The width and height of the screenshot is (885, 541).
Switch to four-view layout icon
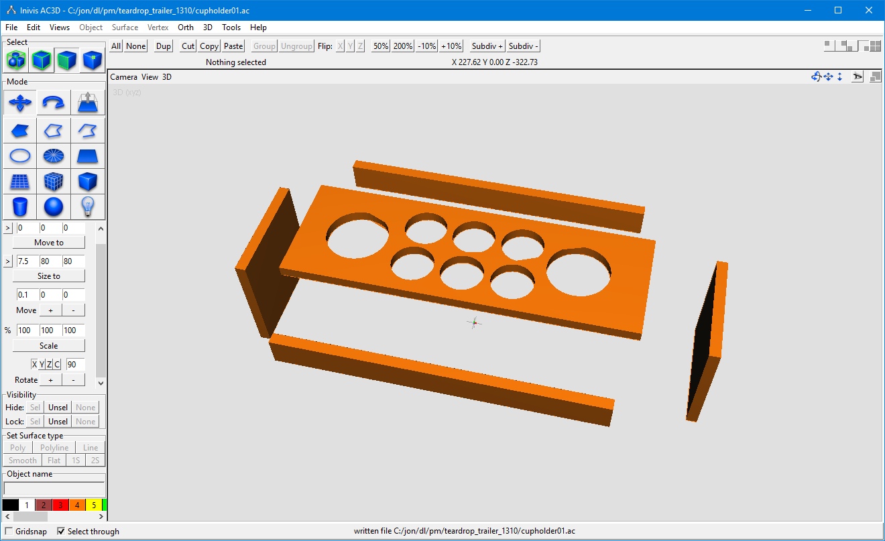(874, 46)
